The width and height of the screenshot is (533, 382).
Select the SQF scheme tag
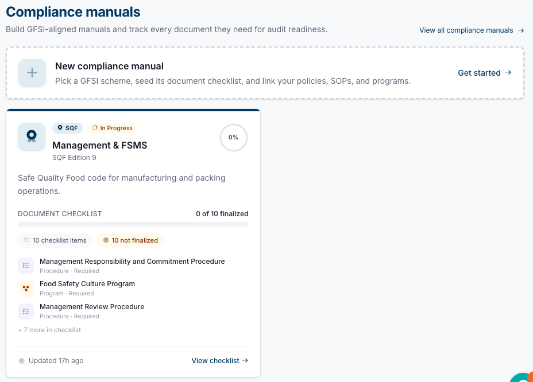[67, 128]
